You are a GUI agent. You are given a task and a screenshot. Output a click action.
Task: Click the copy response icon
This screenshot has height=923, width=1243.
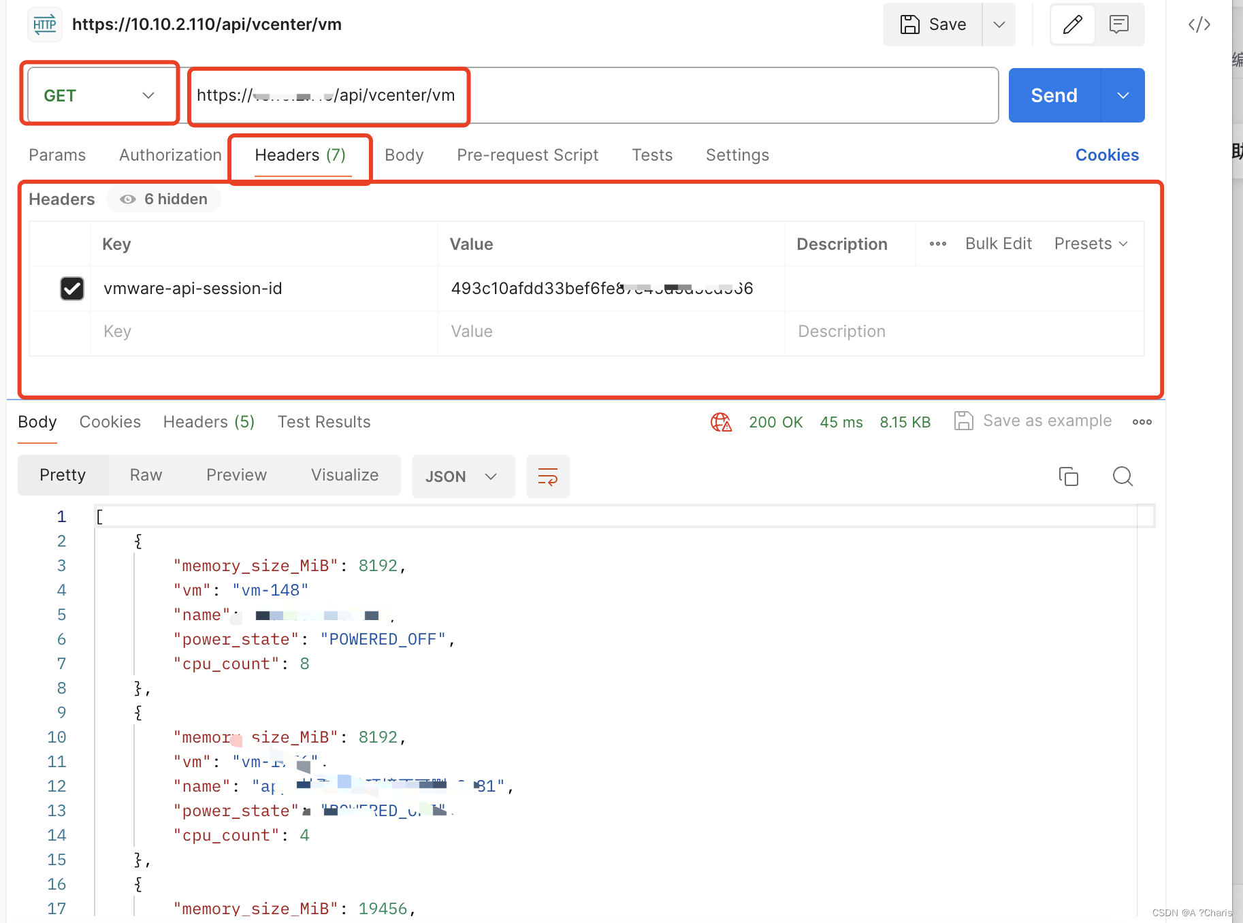tap(1069, 476)
